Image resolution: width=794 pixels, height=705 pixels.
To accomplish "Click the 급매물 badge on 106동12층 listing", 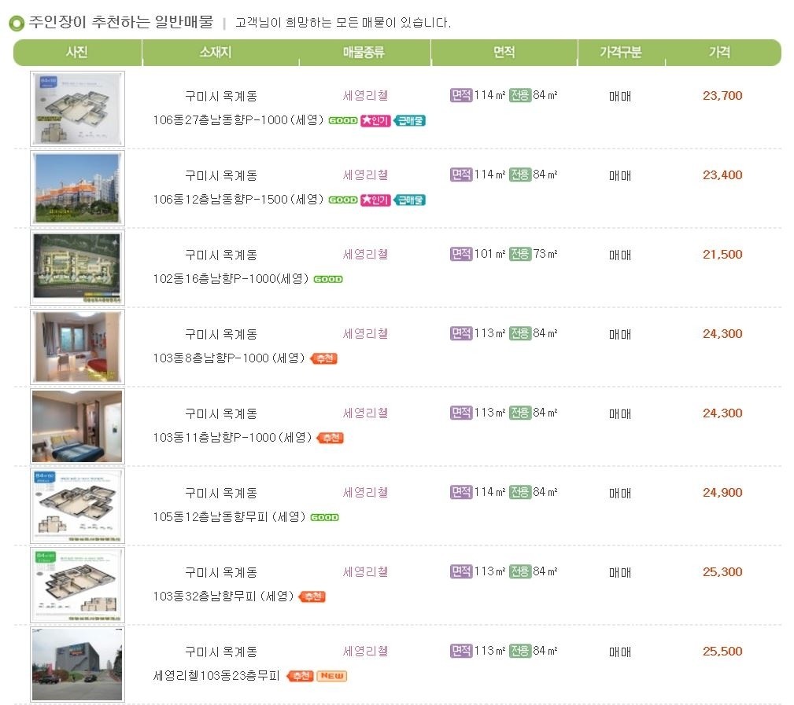I will (409, 200).
